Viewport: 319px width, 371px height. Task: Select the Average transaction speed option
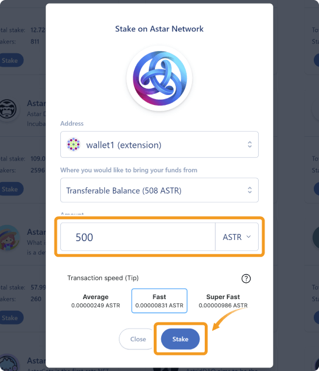(x=96, y=301)
